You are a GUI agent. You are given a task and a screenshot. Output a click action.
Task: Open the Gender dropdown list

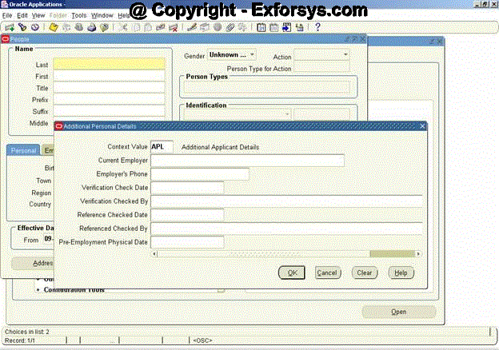(251, 55)
